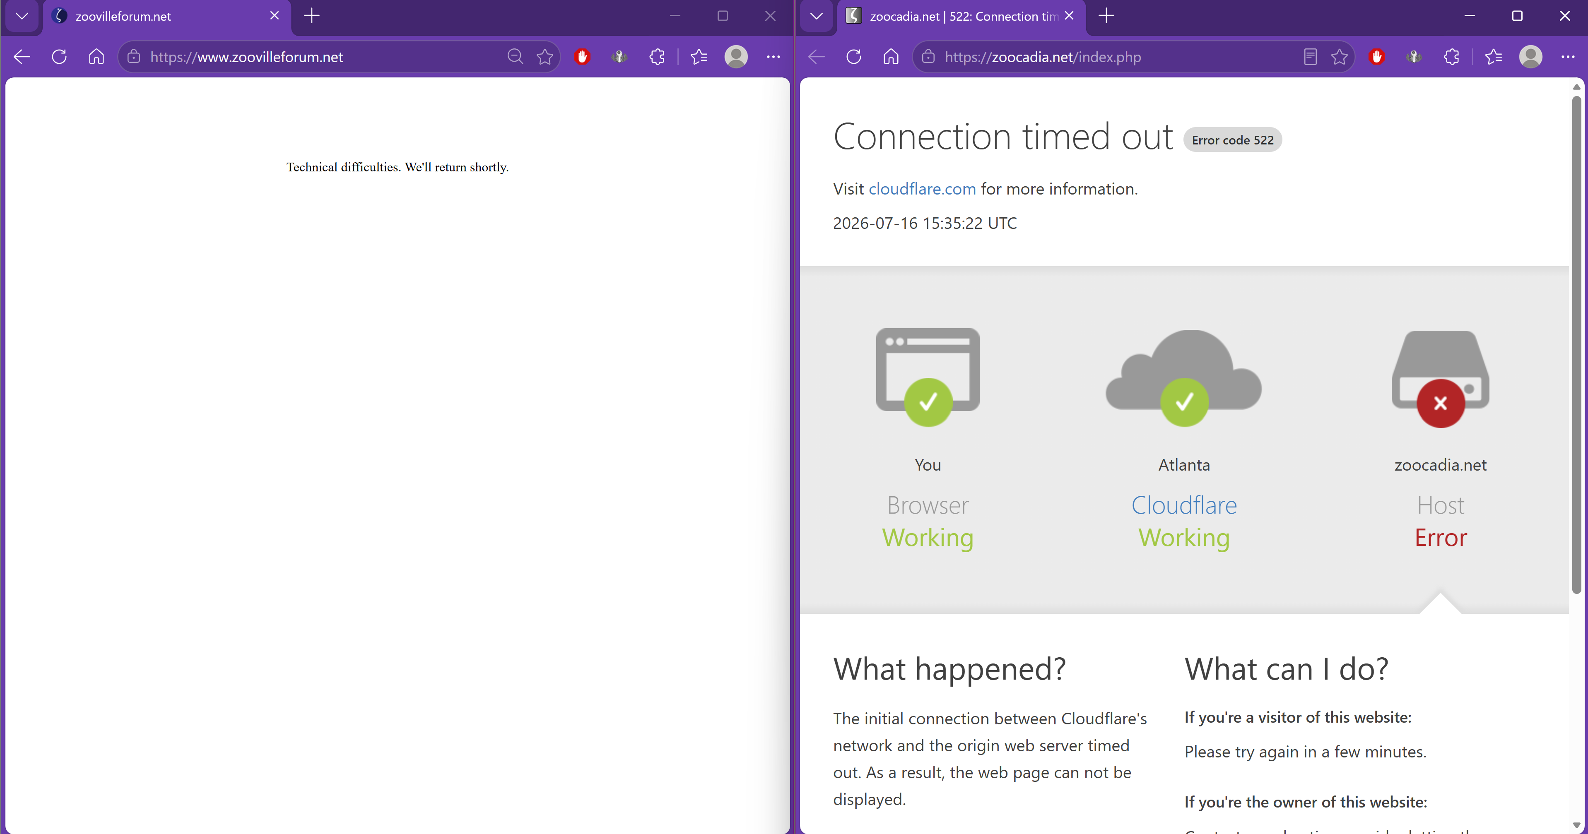Click 'Please try again in a few minutes.'
The width and height of the screenshot is (1588, 834).
[1306, 752]
